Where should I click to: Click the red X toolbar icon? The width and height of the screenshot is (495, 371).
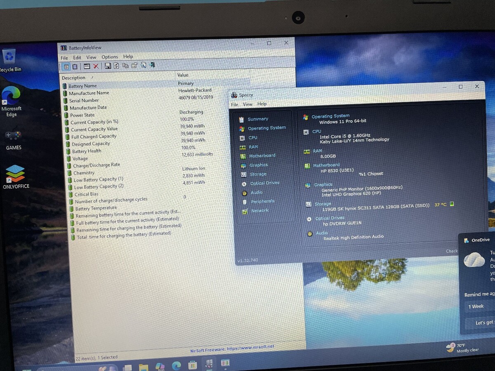tap(96, 66)
